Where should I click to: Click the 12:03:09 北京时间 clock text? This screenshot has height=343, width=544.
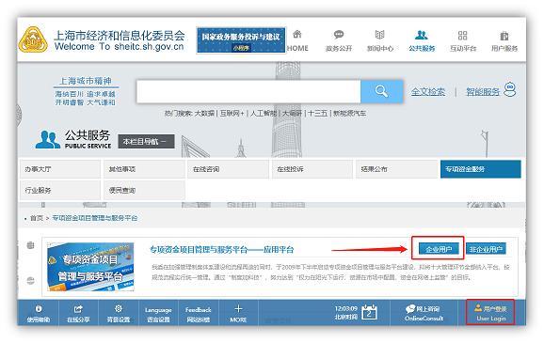346,313
